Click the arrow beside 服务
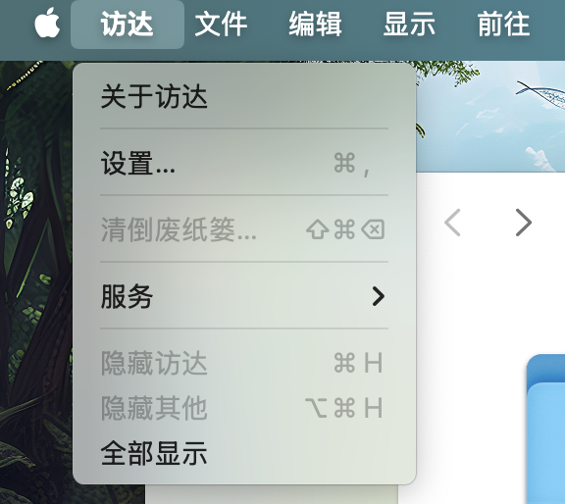 pos(379,296)
